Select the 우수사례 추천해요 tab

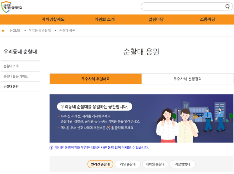click(x=95, y=79)
